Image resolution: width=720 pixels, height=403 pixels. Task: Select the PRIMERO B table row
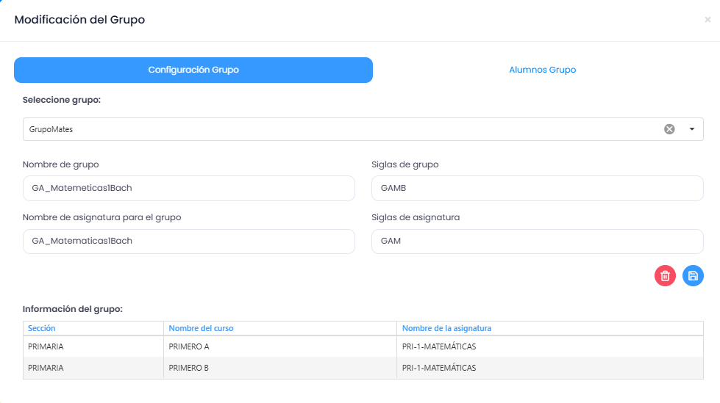[189, 368]
